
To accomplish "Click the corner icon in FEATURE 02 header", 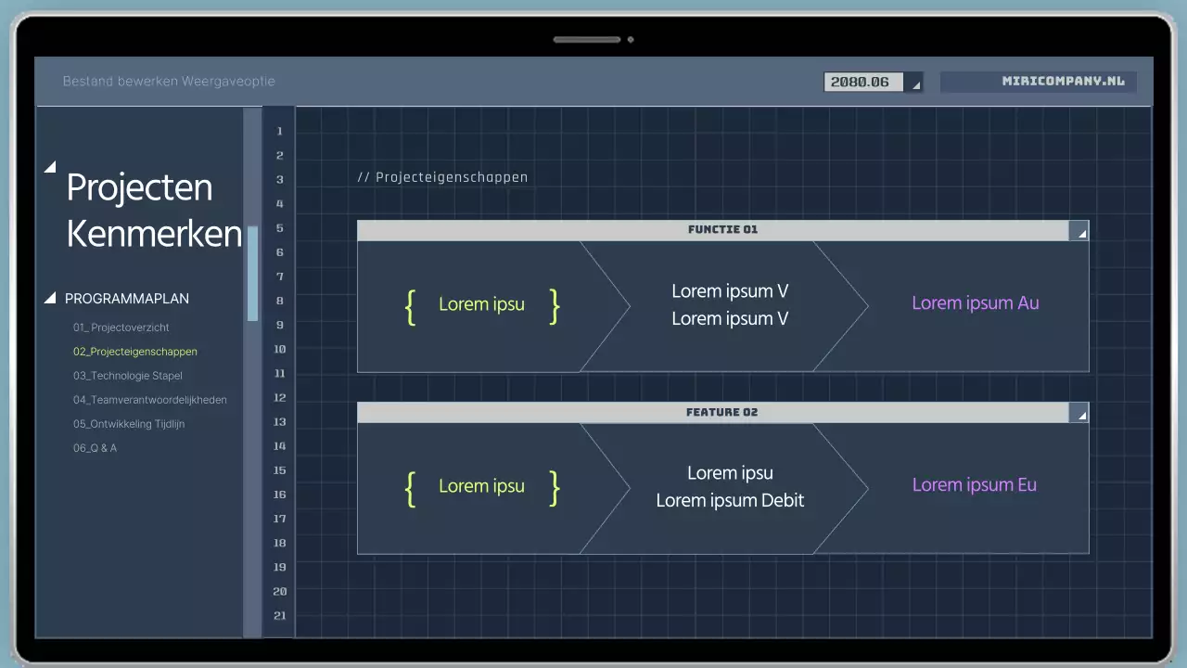I will 1079,414.
